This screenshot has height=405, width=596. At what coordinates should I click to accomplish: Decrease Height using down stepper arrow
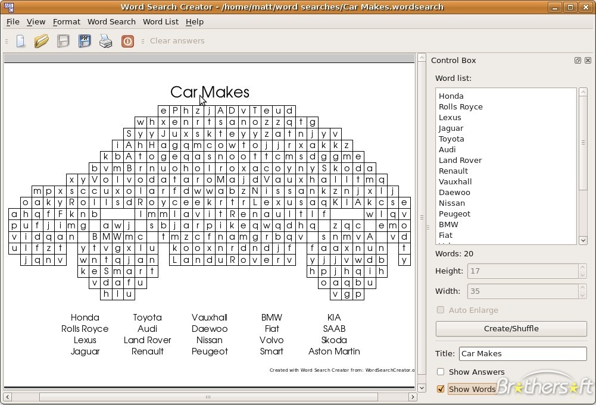pyautogui.click(x=582, y=275)
